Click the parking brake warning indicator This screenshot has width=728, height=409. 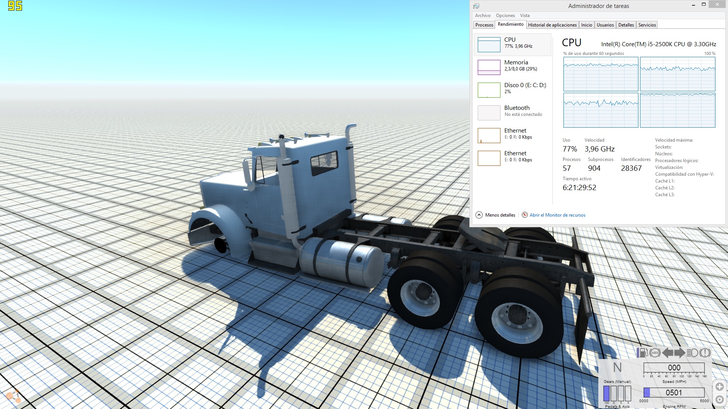(705, 353)
